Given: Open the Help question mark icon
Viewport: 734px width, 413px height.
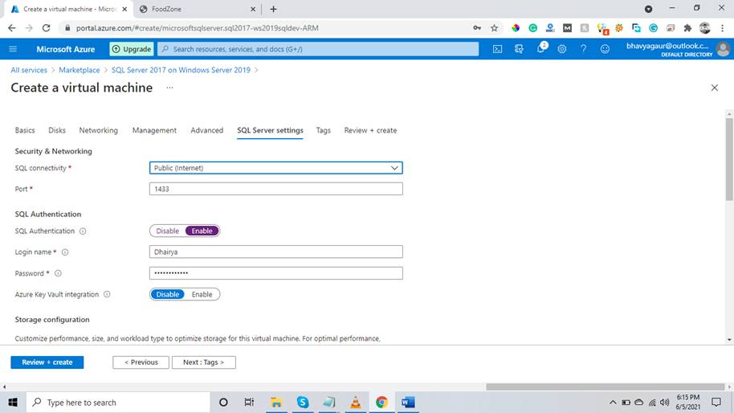Looking at the screenshot, I should point(583,49).
